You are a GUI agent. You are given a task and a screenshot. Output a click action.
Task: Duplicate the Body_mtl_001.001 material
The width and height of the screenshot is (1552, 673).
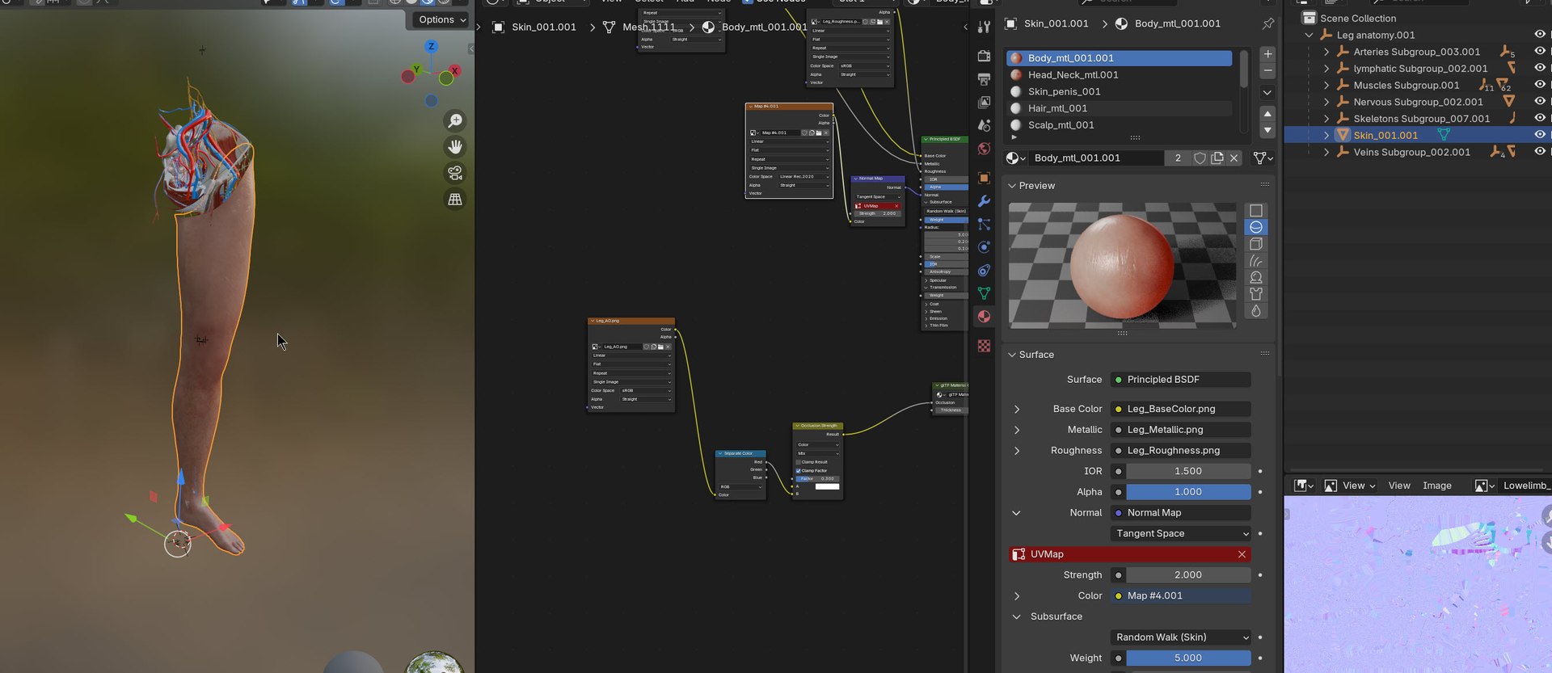point(1217,158)
